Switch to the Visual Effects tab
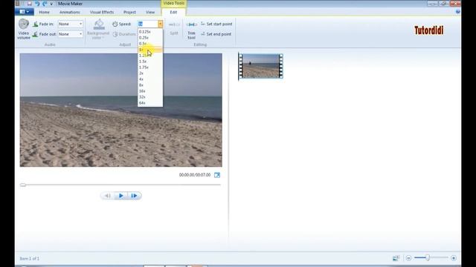This screenshot has width=476, height=267. click(x=102, y=12)
